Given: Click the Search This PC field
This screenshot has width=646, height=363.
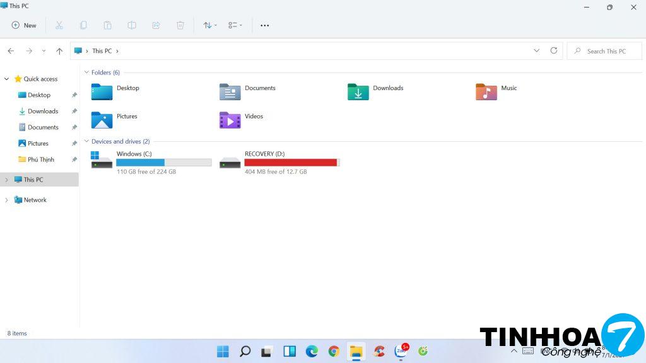Looking at the screenshot, I should pyautogui.click(x=606, y=51).
